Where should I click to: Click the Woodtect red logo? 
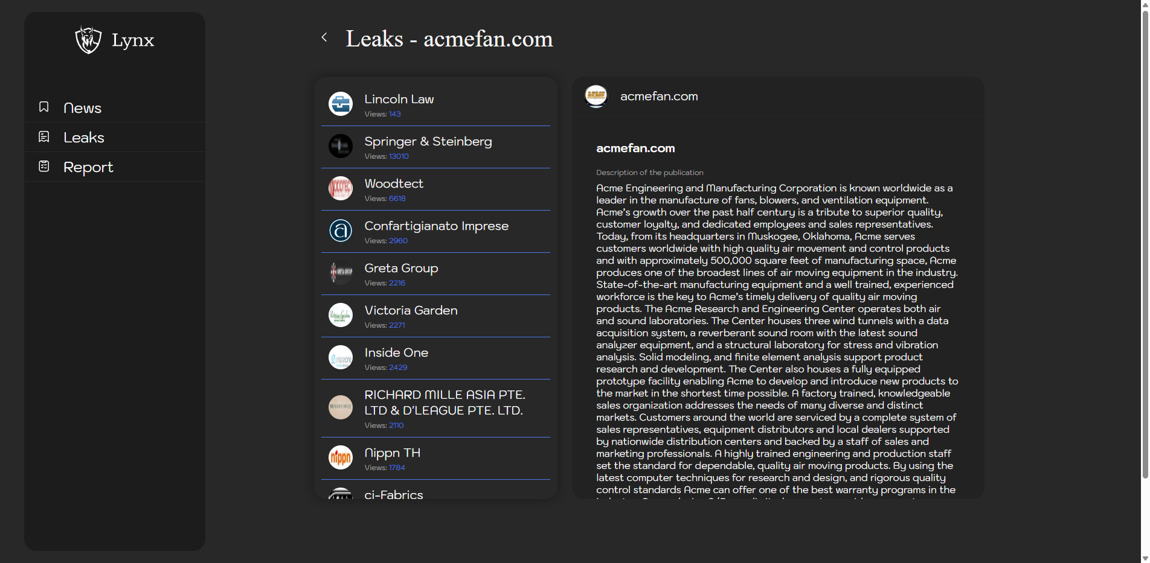pyautogui.click(x=341, y=188)
